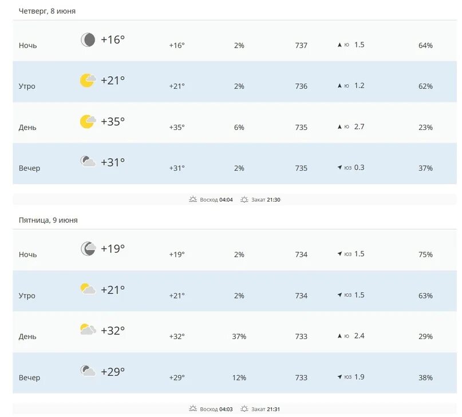Click wind arrow for Thursday daytime 2.7
Screen dimensions: 462x417
(x=339, y=127)
